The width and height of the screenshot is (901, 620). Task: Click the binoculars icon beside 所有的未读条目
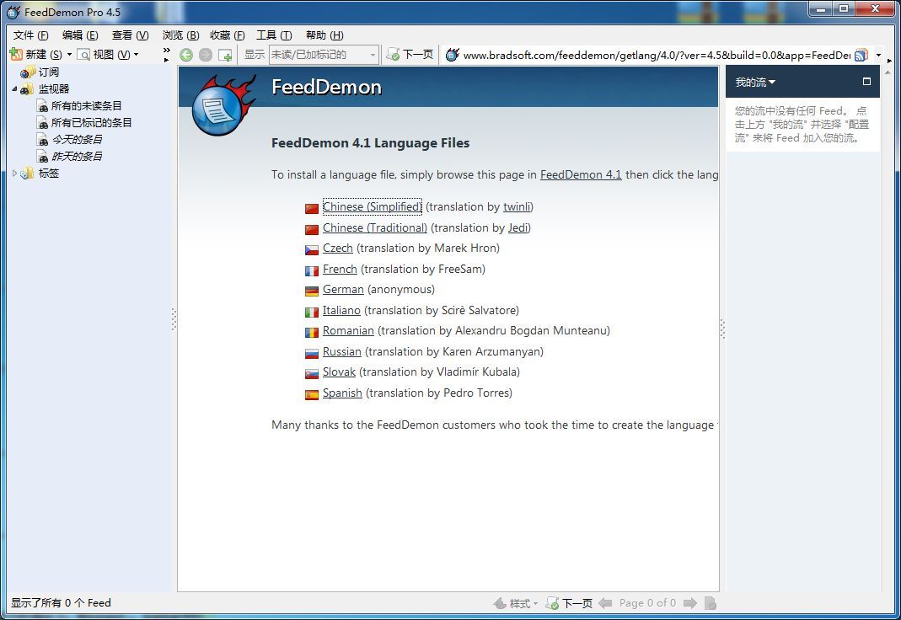(42, 105)
